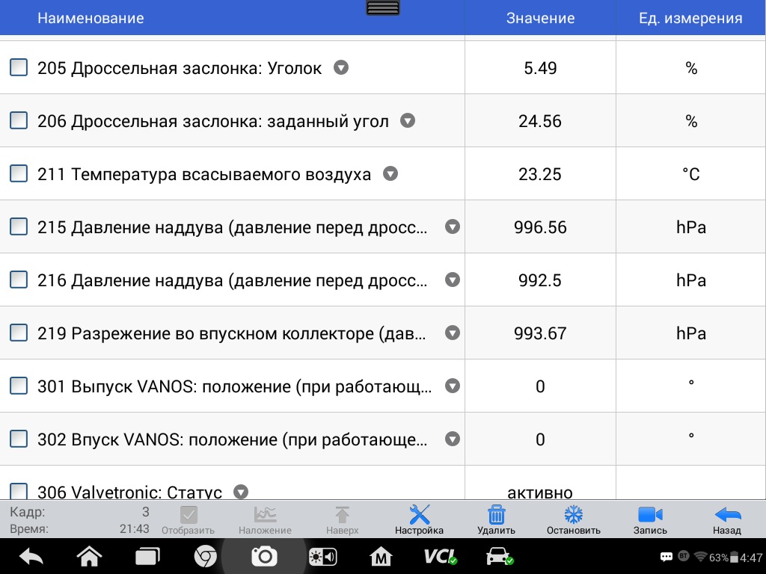Tap the pull-down handle at top center
The height and width of the screenshot is (574, 766).
tap(382, 7)
